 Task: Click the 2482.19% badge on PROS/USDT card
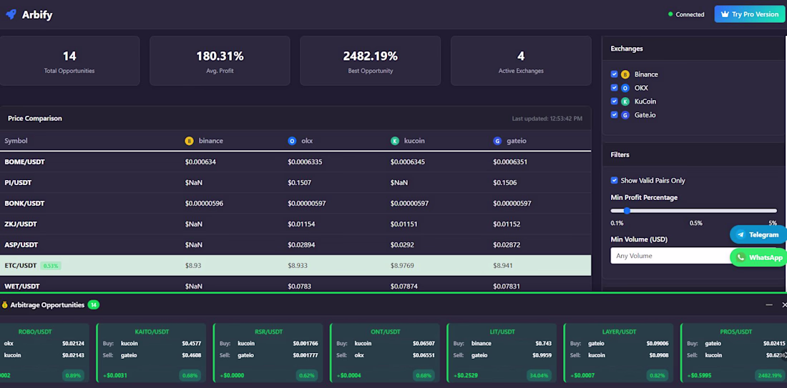tap(770, 375)
